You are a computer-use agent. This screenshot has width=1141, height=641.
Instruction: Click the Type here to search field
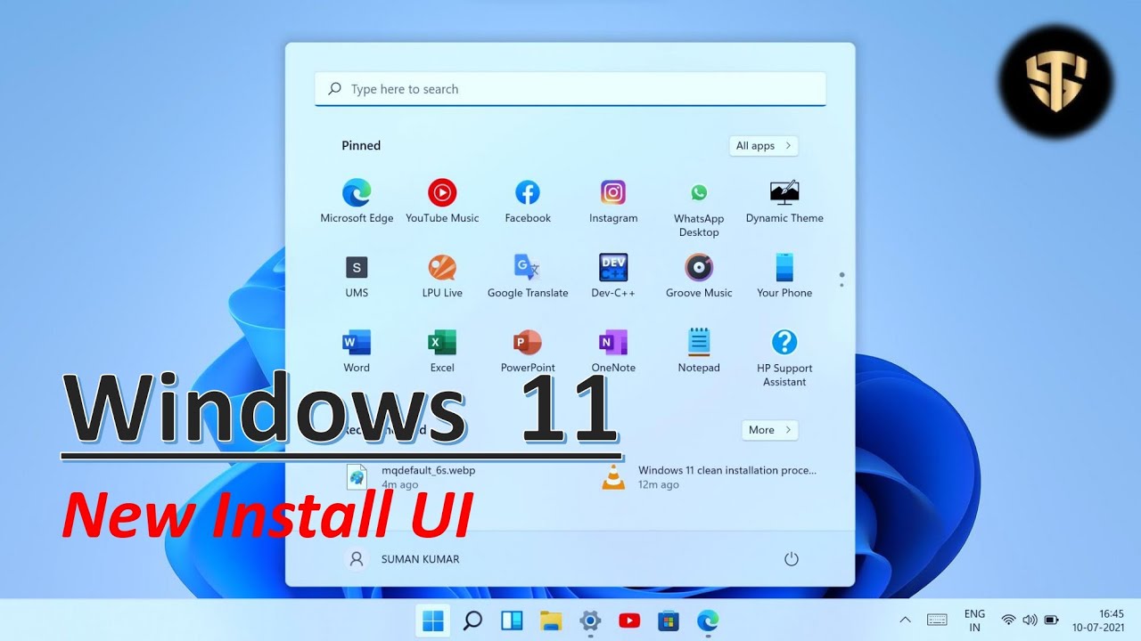[570, 89]
